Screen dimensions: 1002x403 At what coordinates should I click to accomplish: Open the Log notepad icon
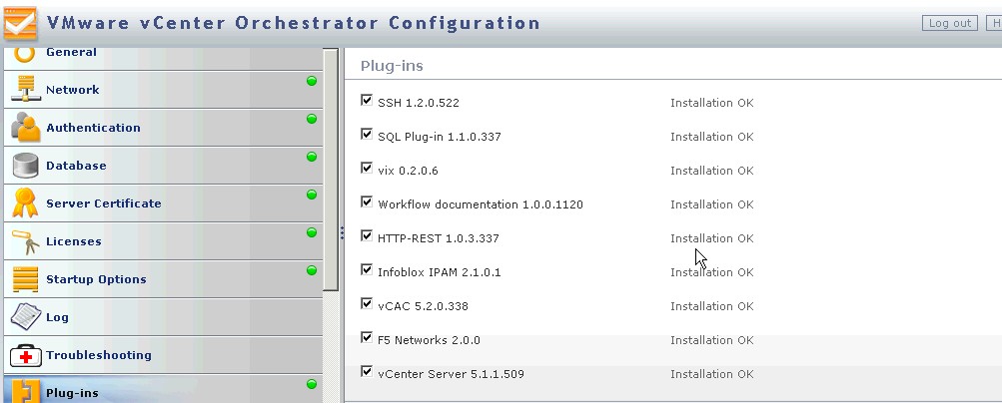coord(25,317)
